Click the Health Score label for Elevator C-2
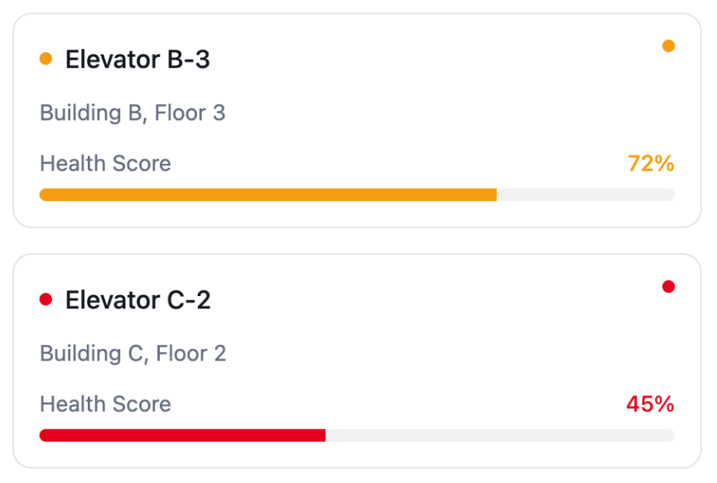The width and height of the screenshot is (717, 483). (x=105, y=404)
